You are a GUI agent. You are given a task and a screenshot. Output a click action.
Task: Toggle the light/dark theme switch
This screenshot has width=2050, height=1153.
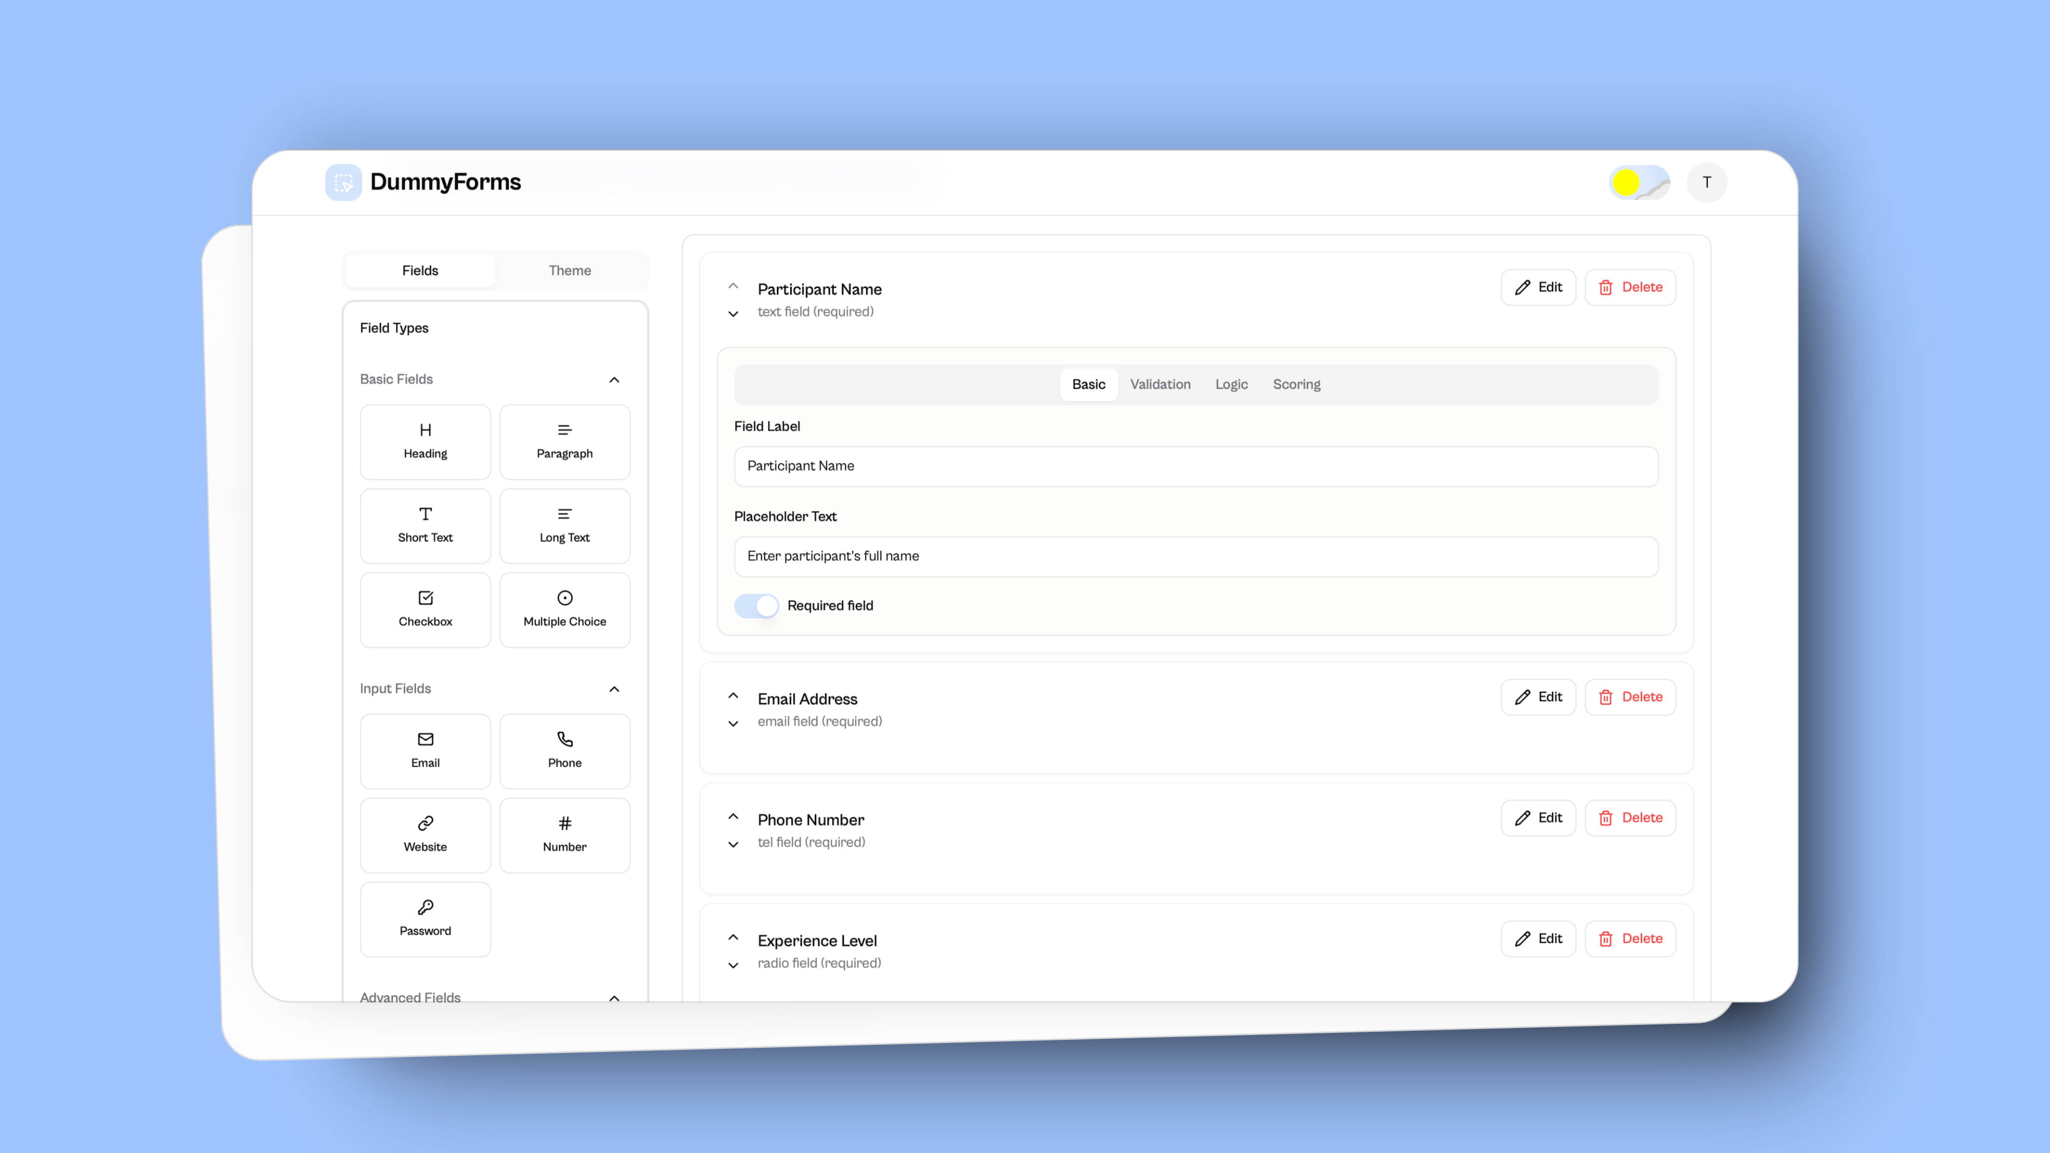[1638, 182]
